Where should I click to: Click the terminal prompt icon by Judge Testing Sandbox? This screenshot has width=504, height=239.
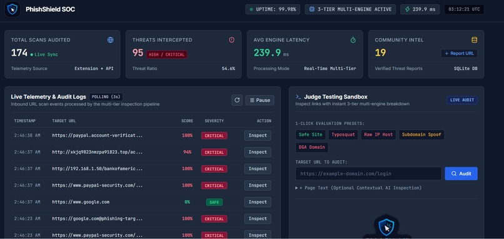click(x=298, y=97)
